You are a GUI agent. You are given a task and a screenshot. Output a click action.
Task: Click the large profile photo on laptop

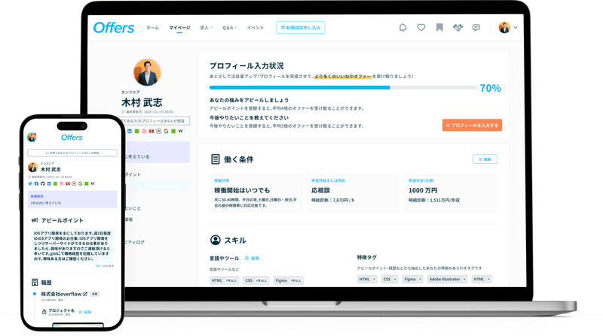(147, 72)
